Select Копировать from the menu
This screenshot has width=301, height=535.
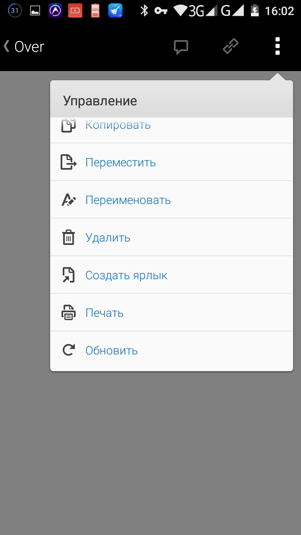click(118, 125)
